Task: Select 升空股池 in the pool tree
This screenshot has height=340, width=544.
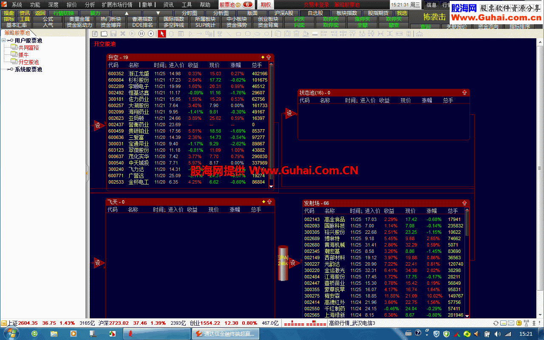Action: (28, 62)
